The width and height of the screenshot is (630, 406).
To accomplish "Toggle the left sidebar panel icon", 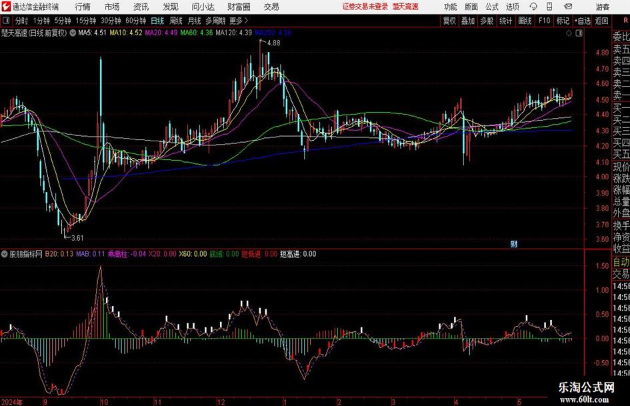I will click(x=6, y=21).
